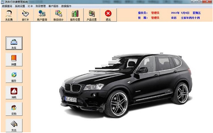
Task: Click the 支出 sidebar button
Action: click(14, 126)
